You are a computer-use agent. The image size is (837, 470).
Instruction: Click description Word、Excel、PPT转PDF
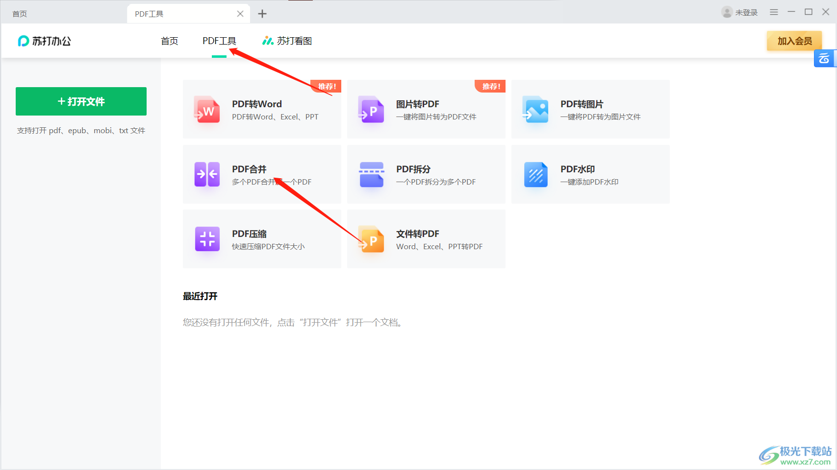click(439, 247)
